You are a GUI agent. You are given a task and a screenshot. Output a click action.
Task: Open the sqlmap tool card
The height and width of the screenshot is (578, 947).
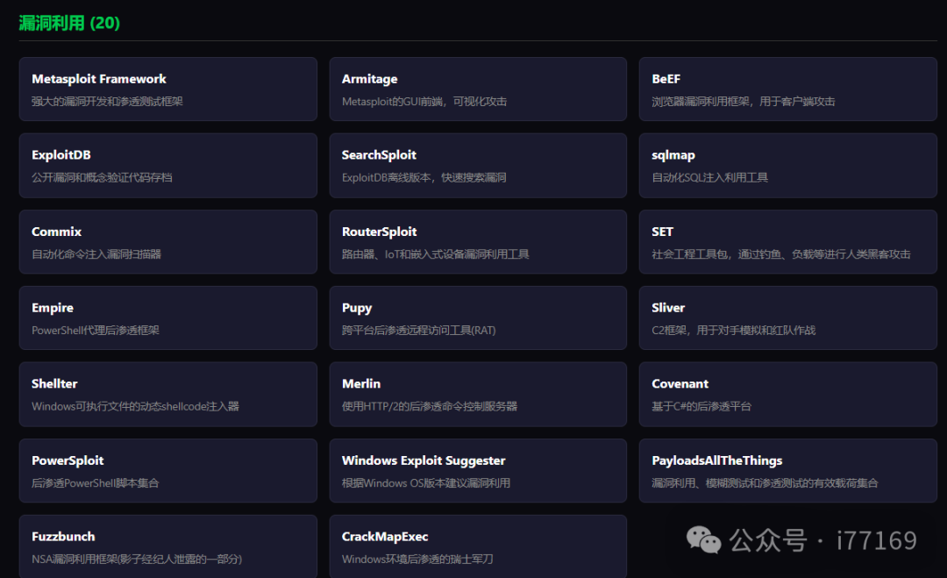tap(787, 166)
